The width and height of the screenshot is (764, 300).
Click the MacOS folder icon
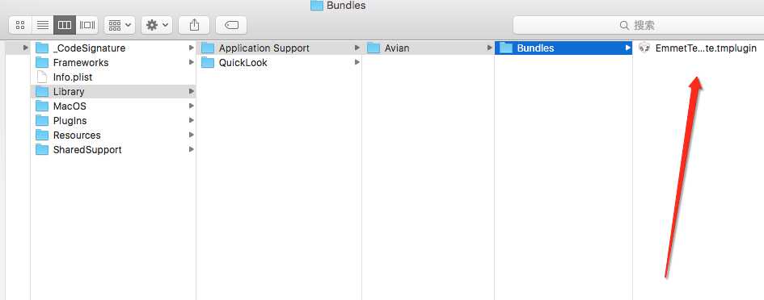[x=42, y=106]
